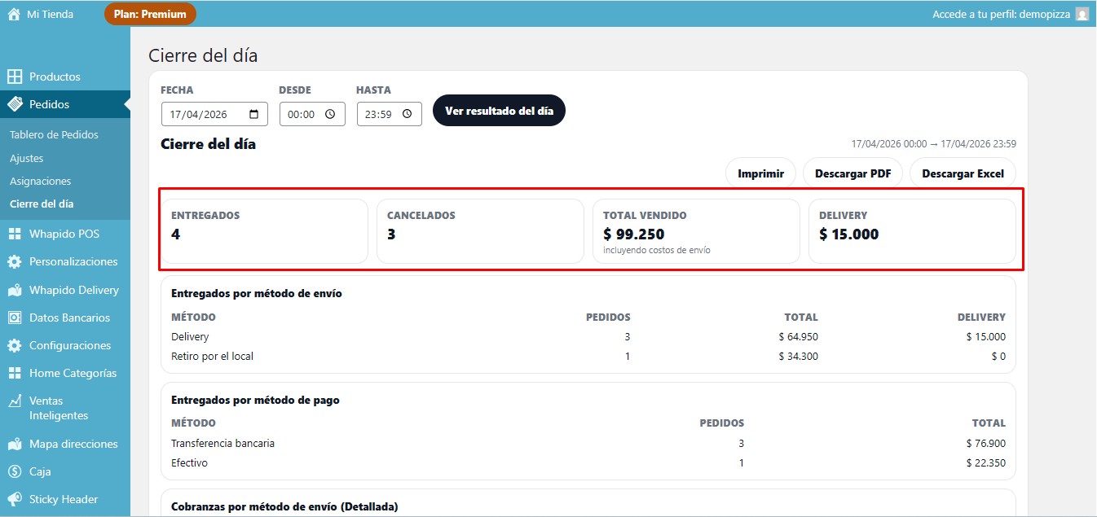Click the date range text beside Cierre del día
This screenshot has height=517, width=1097.
[x=933, y=144]
